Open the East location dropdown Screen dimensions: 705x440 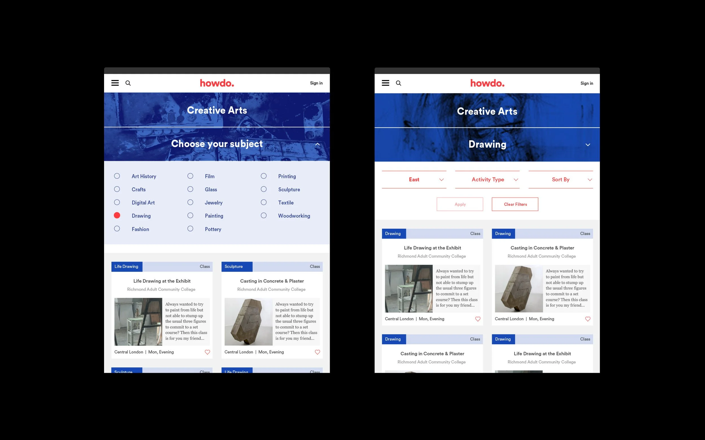(x=414, y=179)
